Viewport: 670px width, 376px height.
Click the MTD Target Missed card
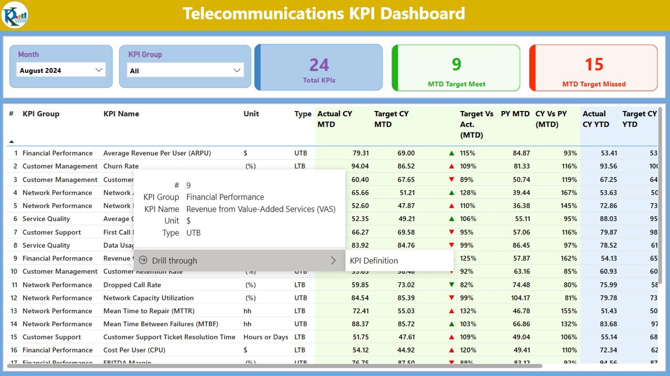click(x=594, y=68)
